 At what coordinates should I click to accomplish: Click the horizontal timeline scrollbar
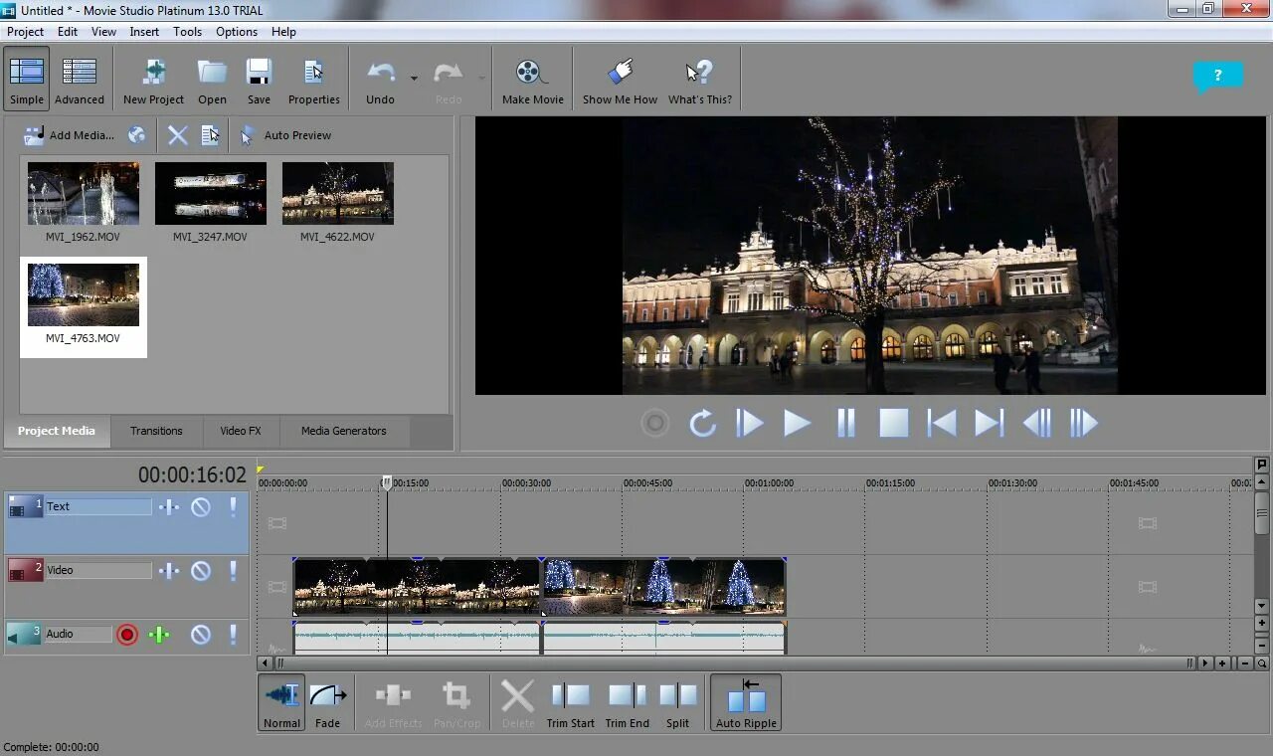(731, 663)
